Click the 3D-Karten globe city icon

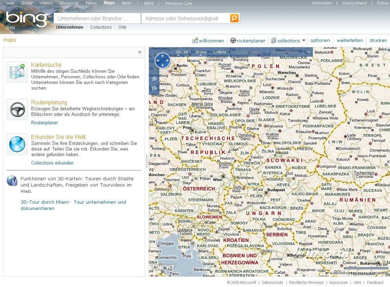point(12,181)
